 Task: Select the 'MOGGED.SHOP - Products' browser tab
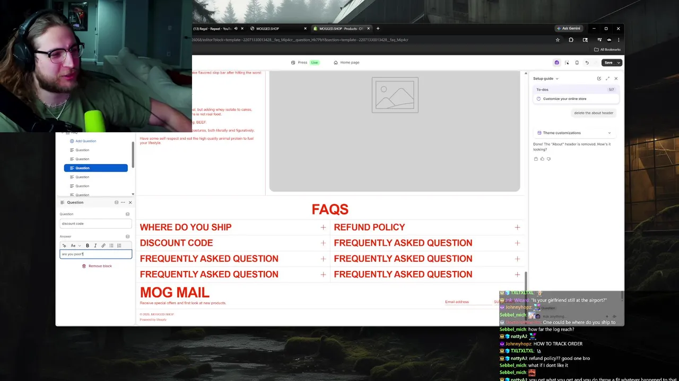click(x=341, y=29)
